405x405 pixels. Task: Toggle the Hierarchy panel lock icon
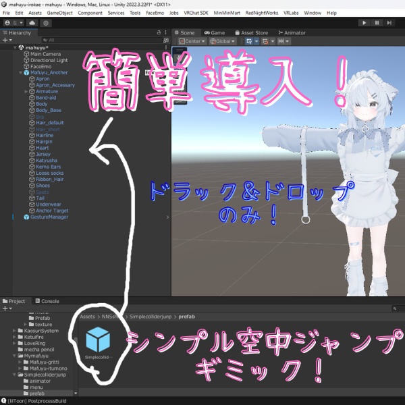pos(159,32)
